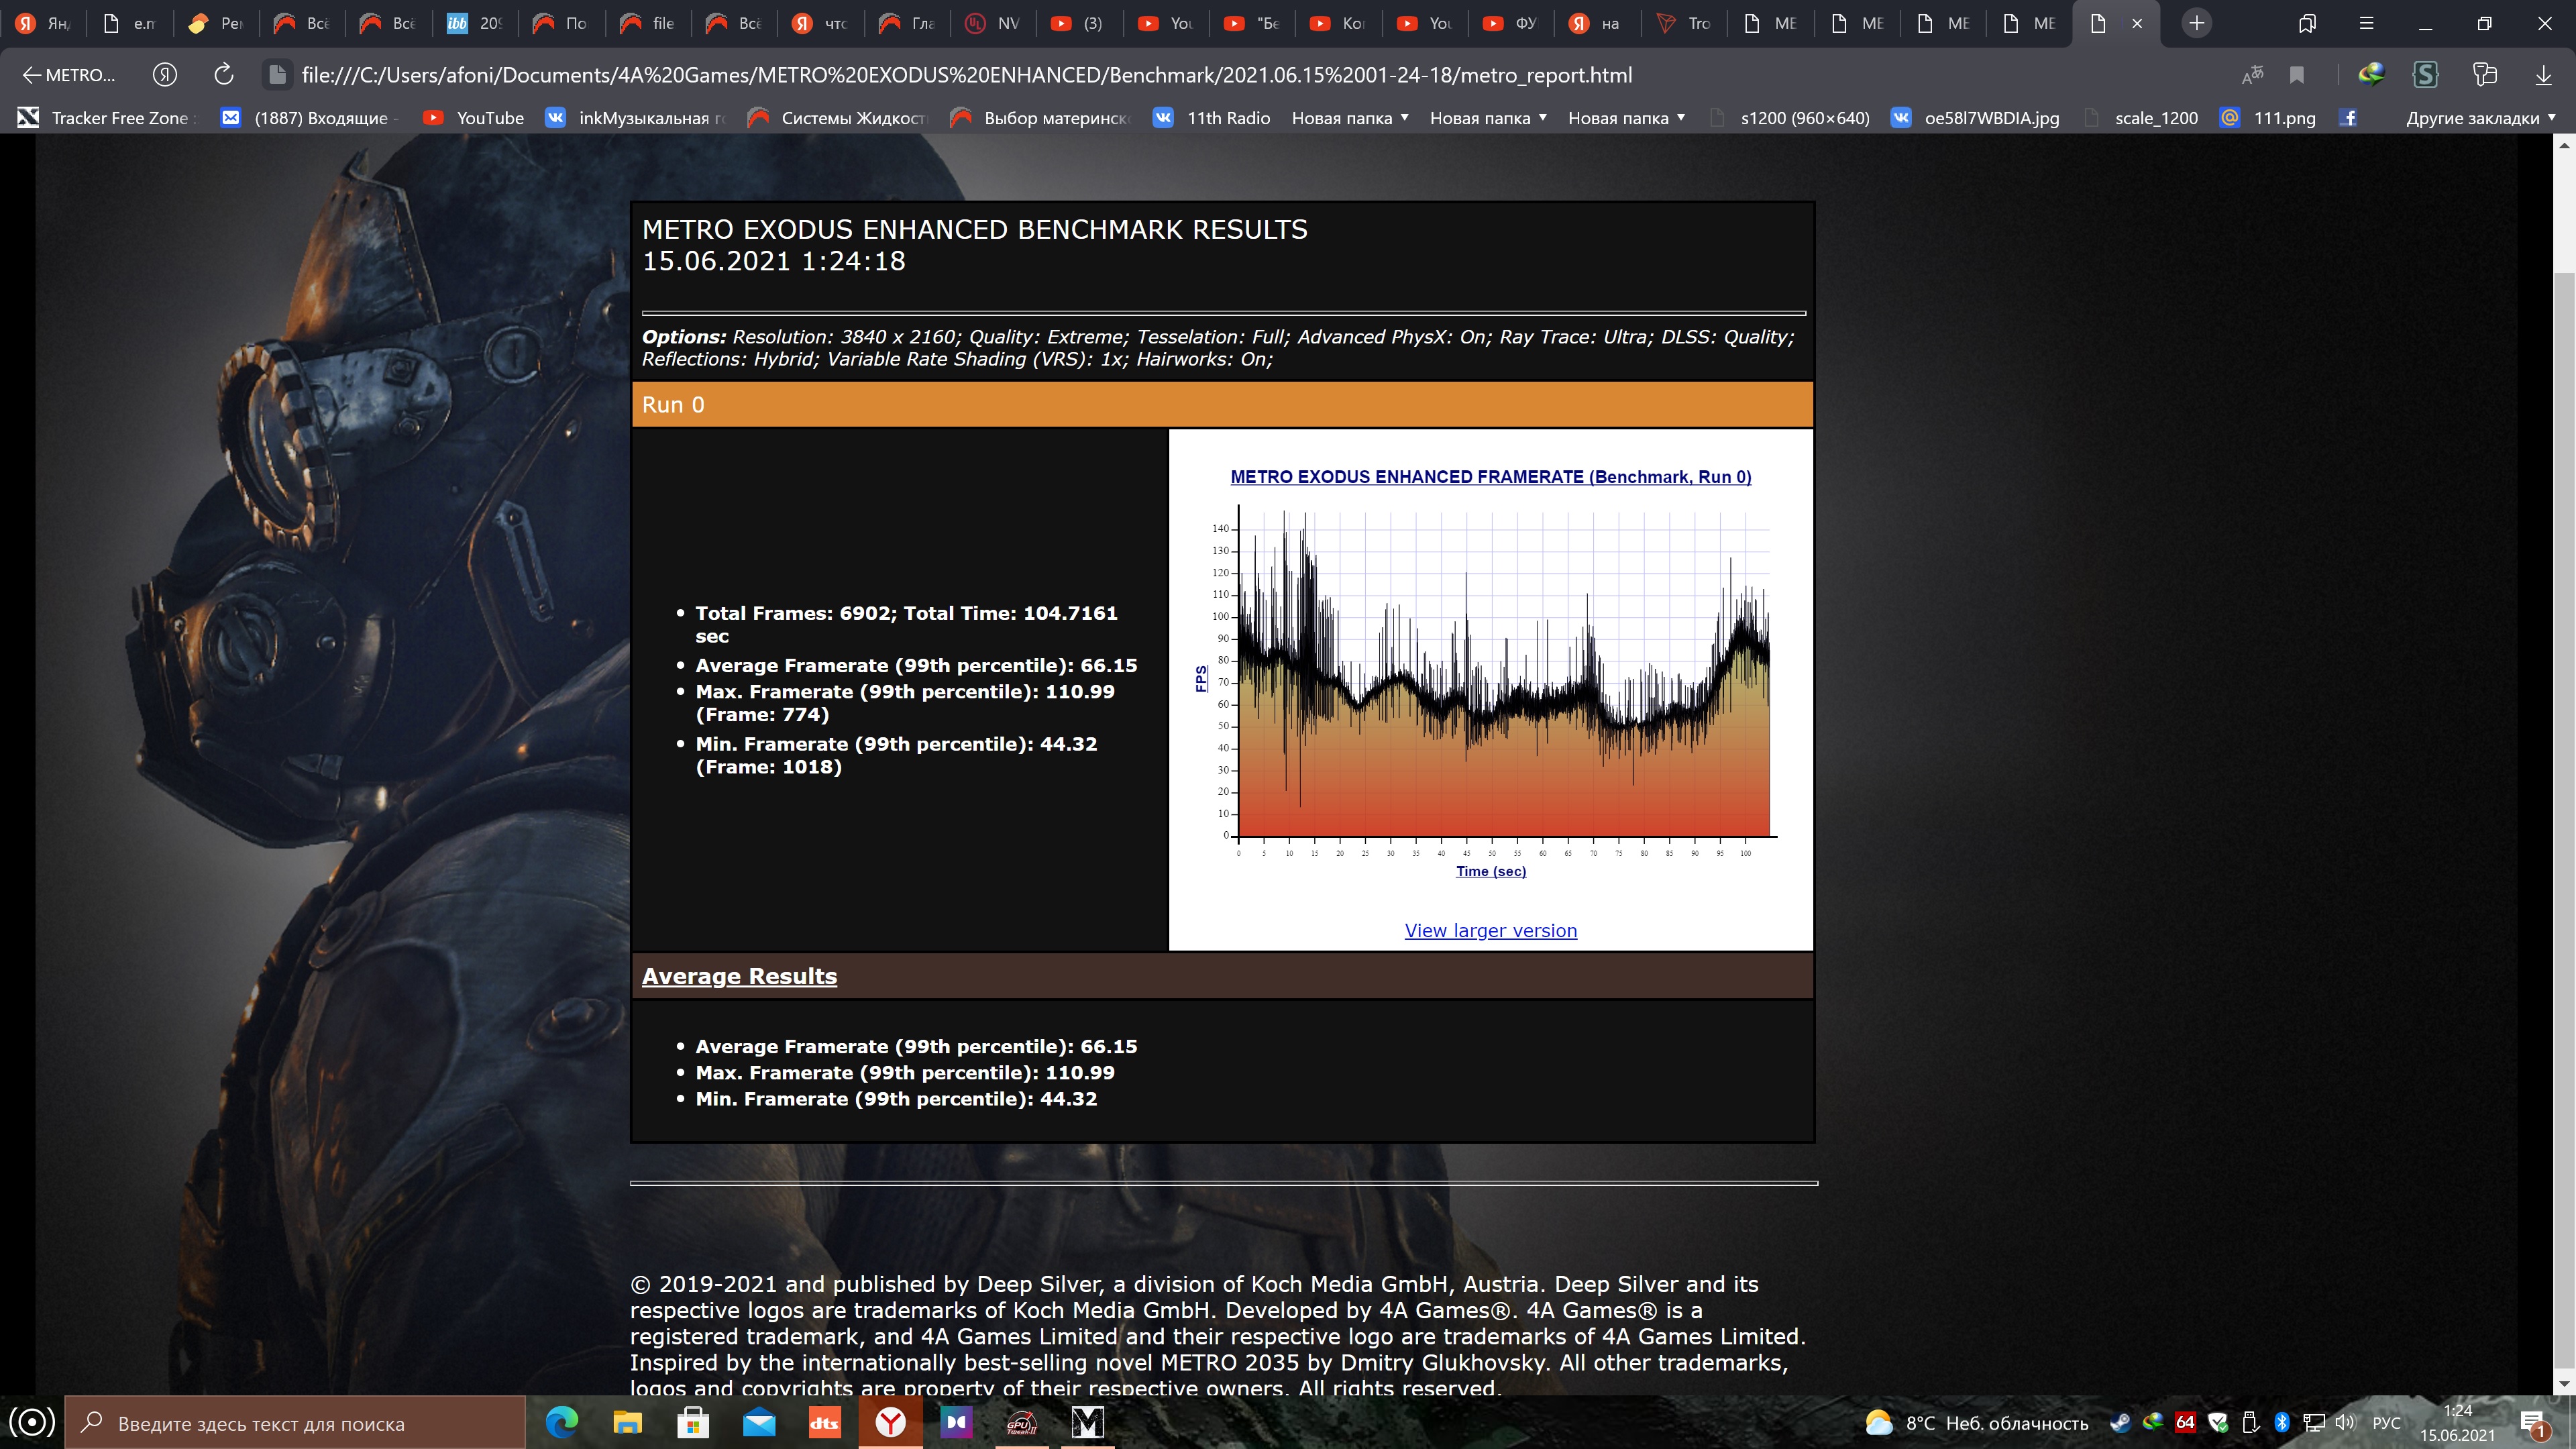Viewport: 2576px width, 1449px height.
Task: Open the browser hamburger menu icon
Action: tap(2366, 23)
